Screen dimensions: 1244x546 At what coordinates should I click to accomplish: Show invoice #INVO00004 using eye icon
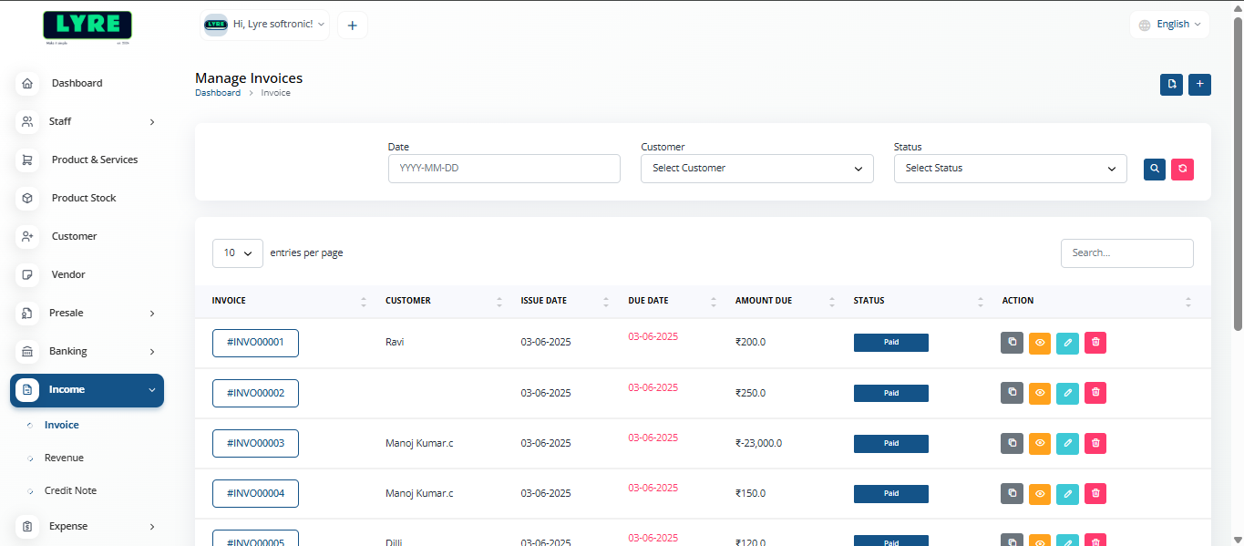click(x=1040, y=493)
